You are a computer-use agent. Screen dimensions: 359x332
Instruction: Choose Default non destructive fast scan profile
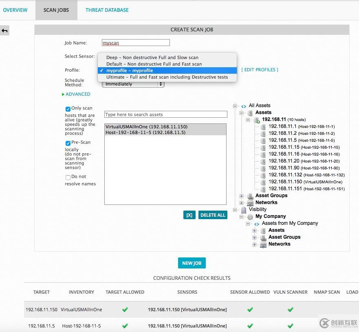167,64
